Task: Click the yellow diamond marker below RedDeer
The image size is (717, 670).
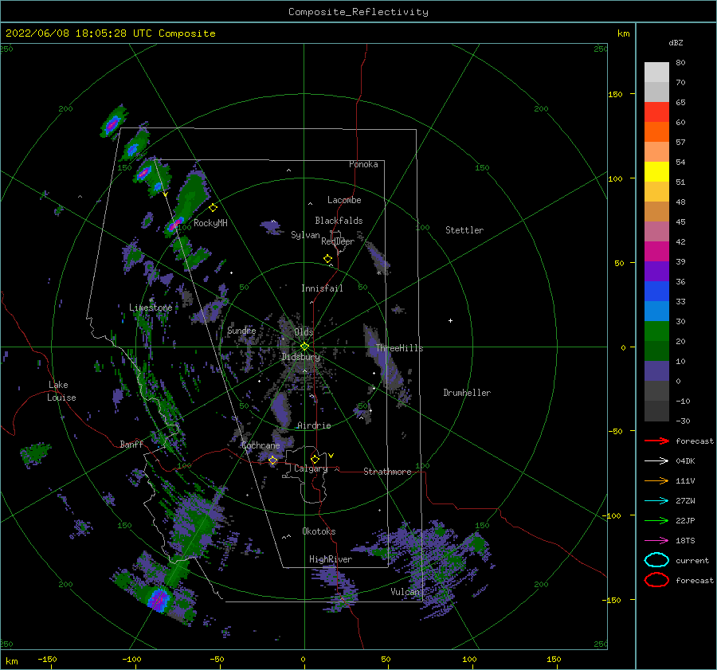Action: [x=328, y=258]
